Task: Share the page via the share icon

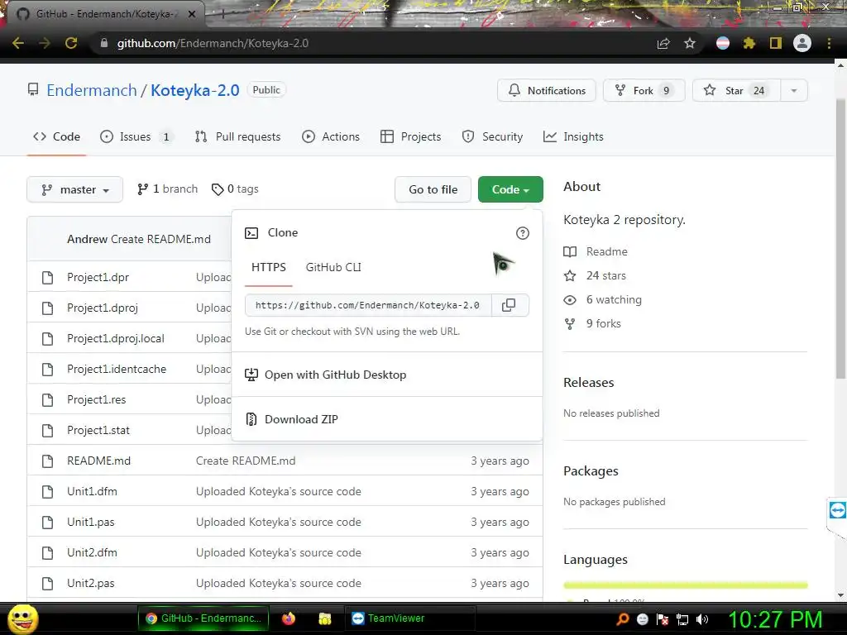Action: point(663,43)
